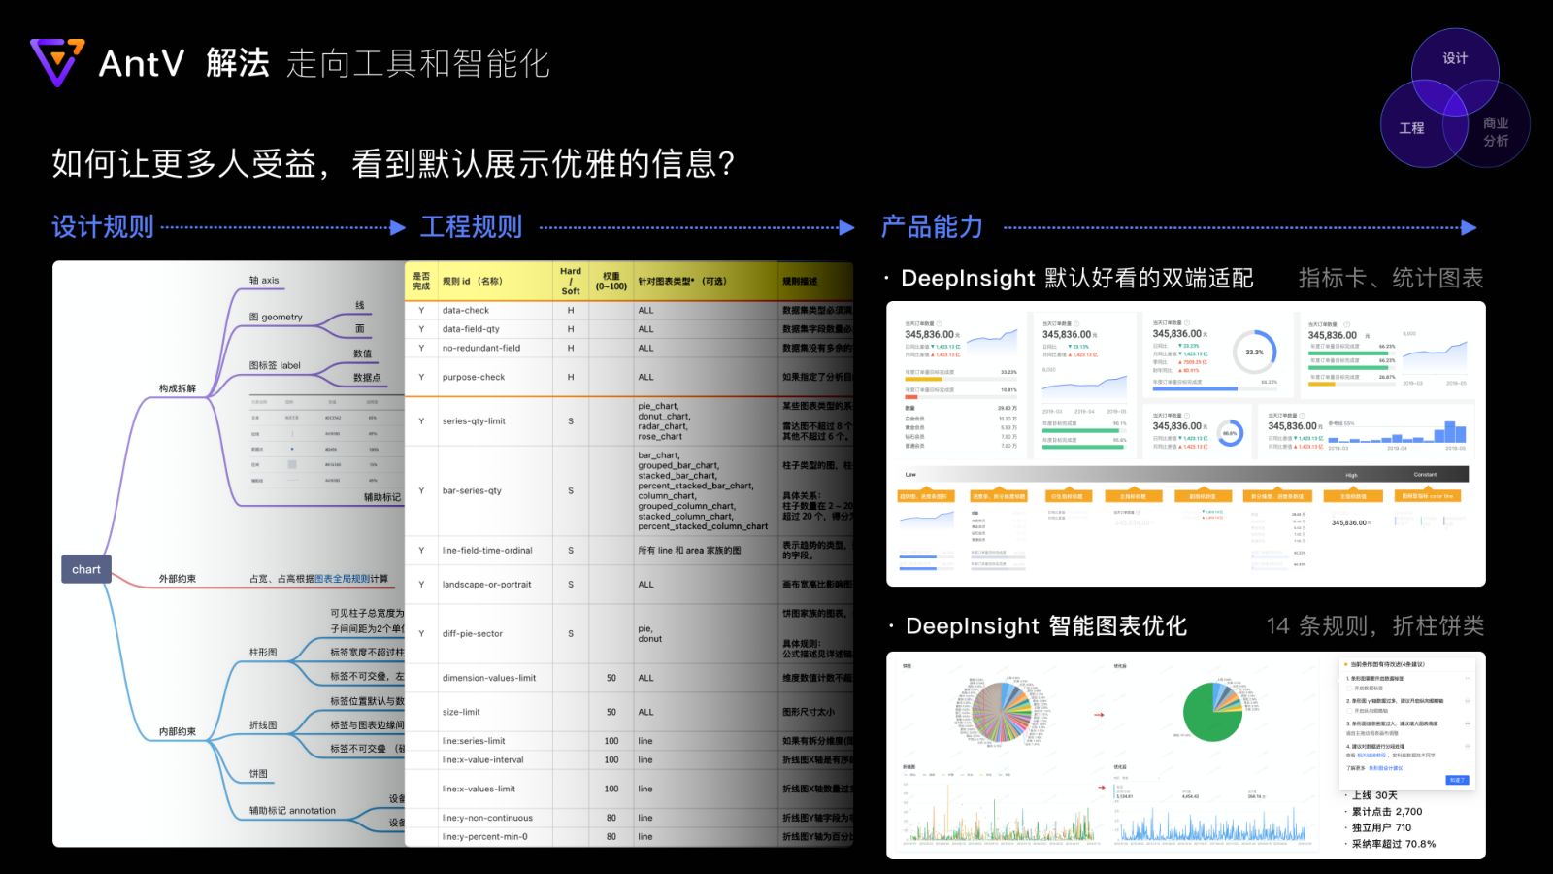Viewport: 1553px width, 874px height.
Task: Select the line:series-limit rule cell
Action: coord(495,741)
